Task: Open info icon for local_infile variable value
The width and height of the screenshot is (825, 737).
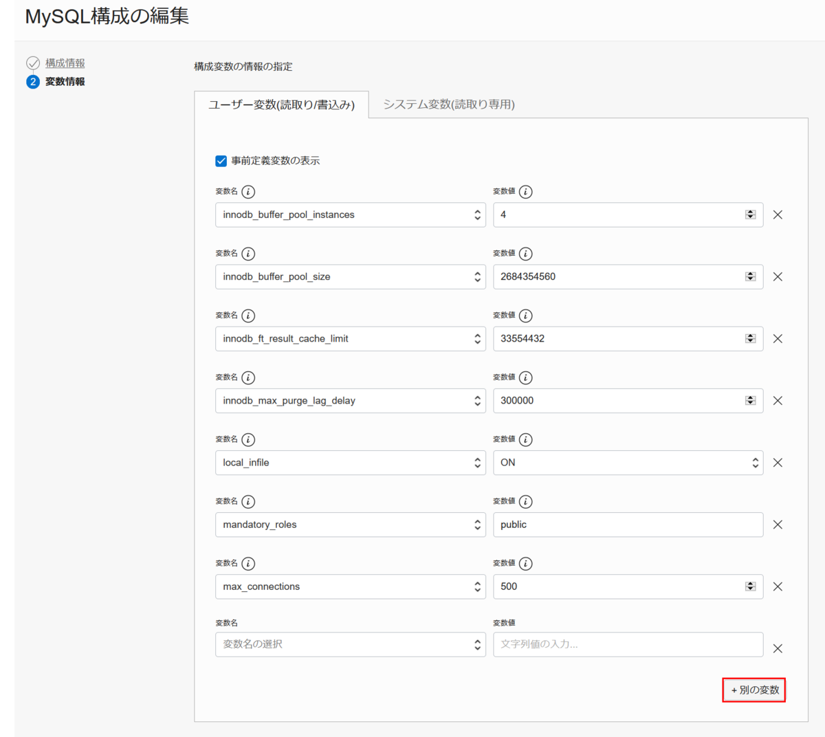Action: point(526,439)
